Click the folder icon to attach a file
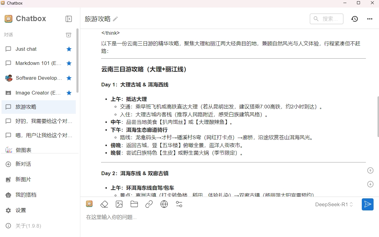 [134, 204]
